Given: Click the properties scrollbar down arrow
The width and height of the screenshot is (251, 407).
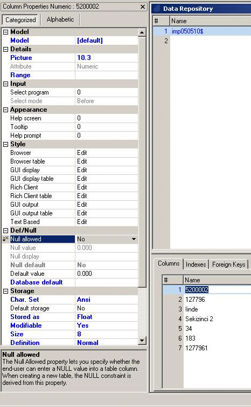Looking at the screenshot, I should click(x=142, y=340).
